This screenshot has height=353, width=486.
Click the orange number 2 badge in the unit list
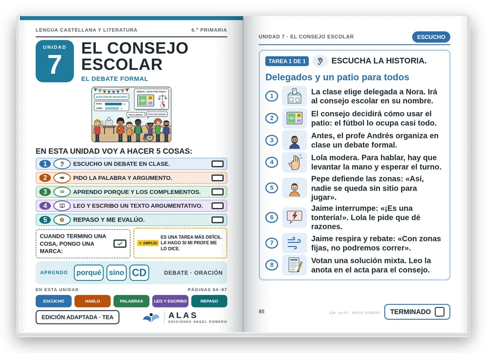[45, 178]
